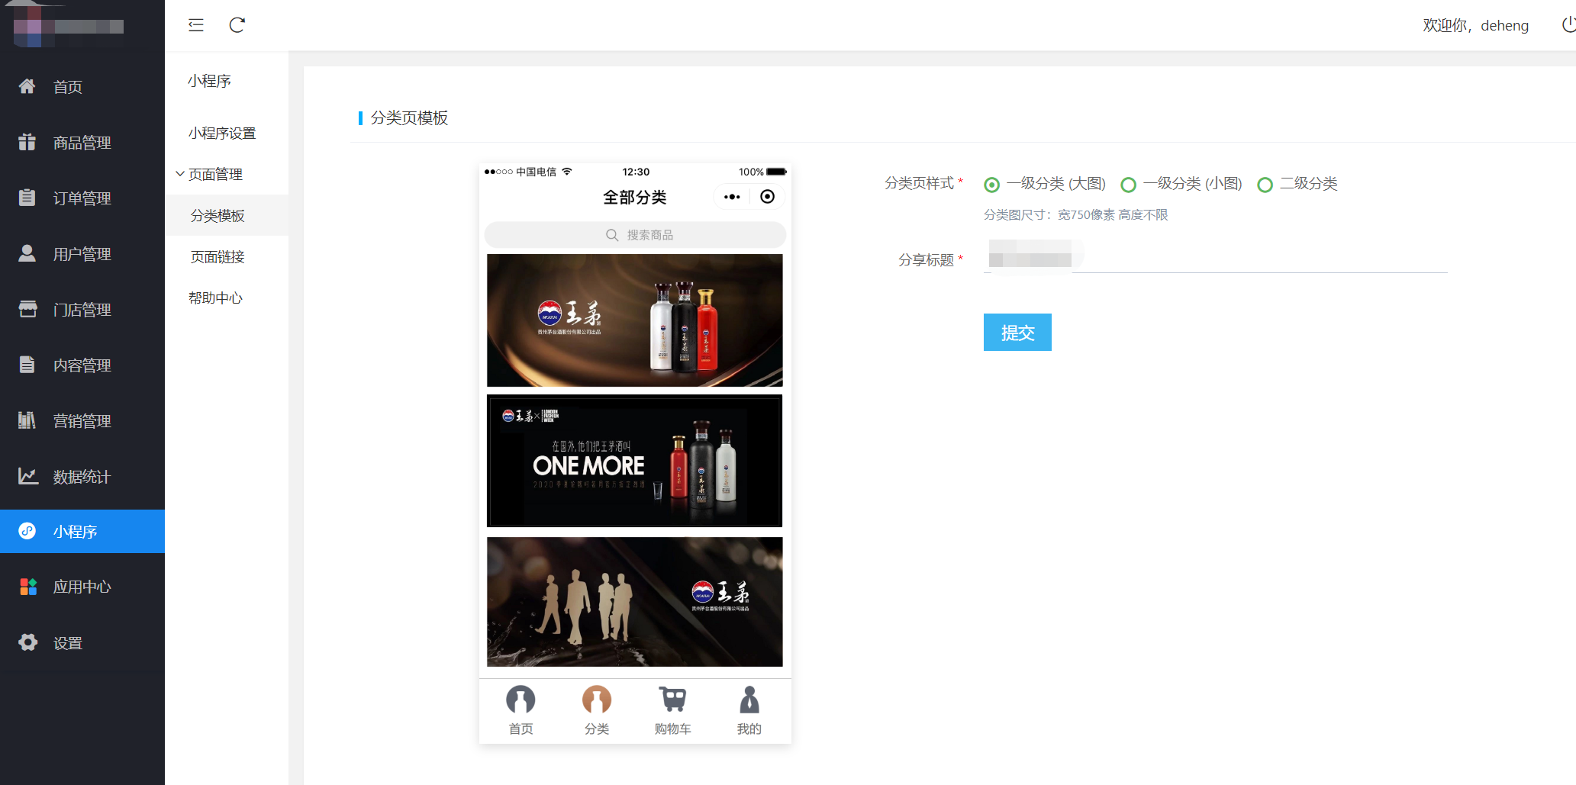Click the power logout icon
Image resolution: width=1576 pixels, height=785 pixels.
pyautogui.click(x=1568, y=25)
